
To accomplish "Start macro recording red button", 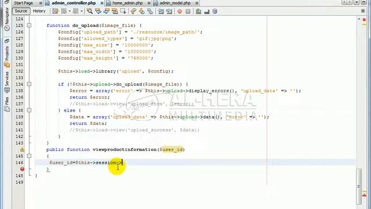I will 180,11.
